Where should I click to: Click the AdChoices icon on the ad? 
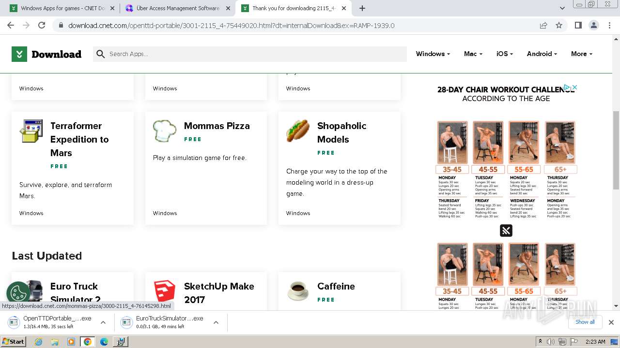(566, 87)
